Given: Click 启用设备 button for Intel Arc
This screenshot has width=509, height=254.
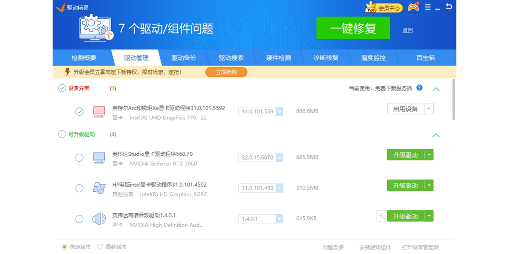Looking at the screenshot, I should point(406,109).
